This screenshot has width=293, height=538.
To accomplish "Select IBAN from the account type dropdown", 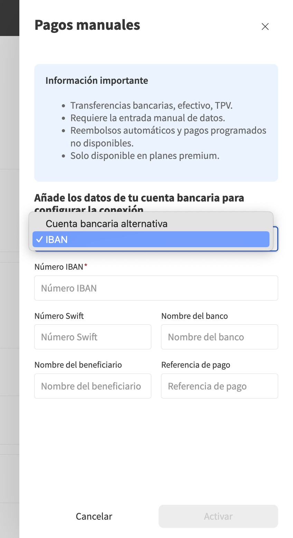I will coord(151,239).
